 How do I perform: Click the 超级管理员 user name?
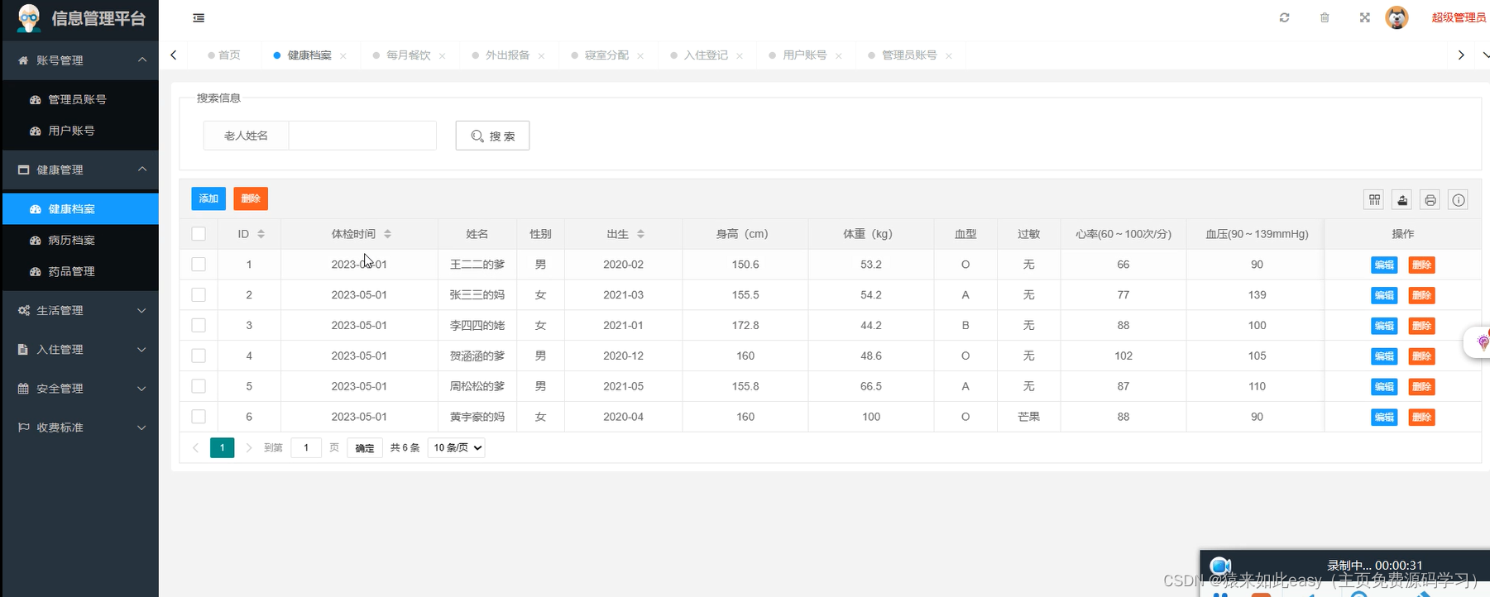1459,17
